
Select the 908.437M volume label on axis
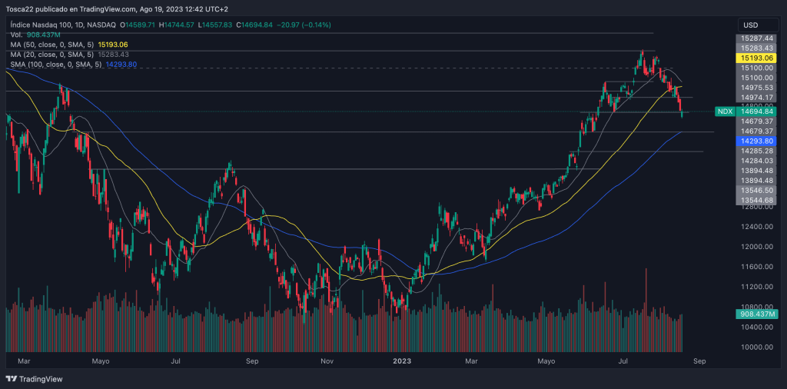tap(757, 314)
